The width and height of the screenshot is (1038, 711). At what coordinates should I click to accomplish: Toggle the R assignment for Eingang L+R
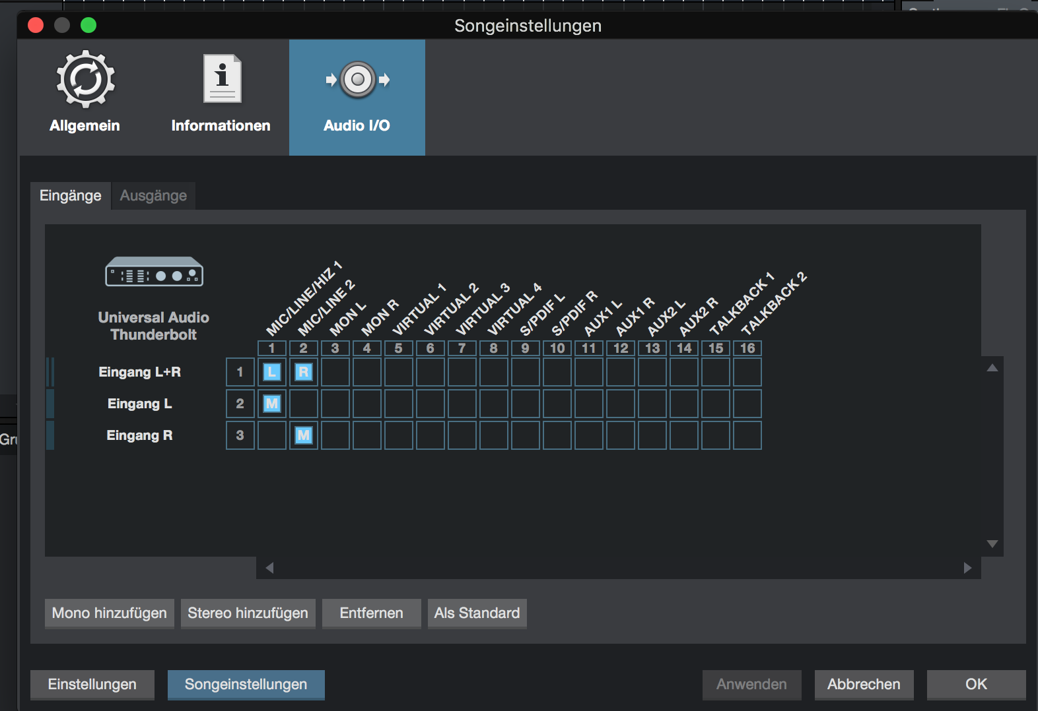click(x=304, y=372)
